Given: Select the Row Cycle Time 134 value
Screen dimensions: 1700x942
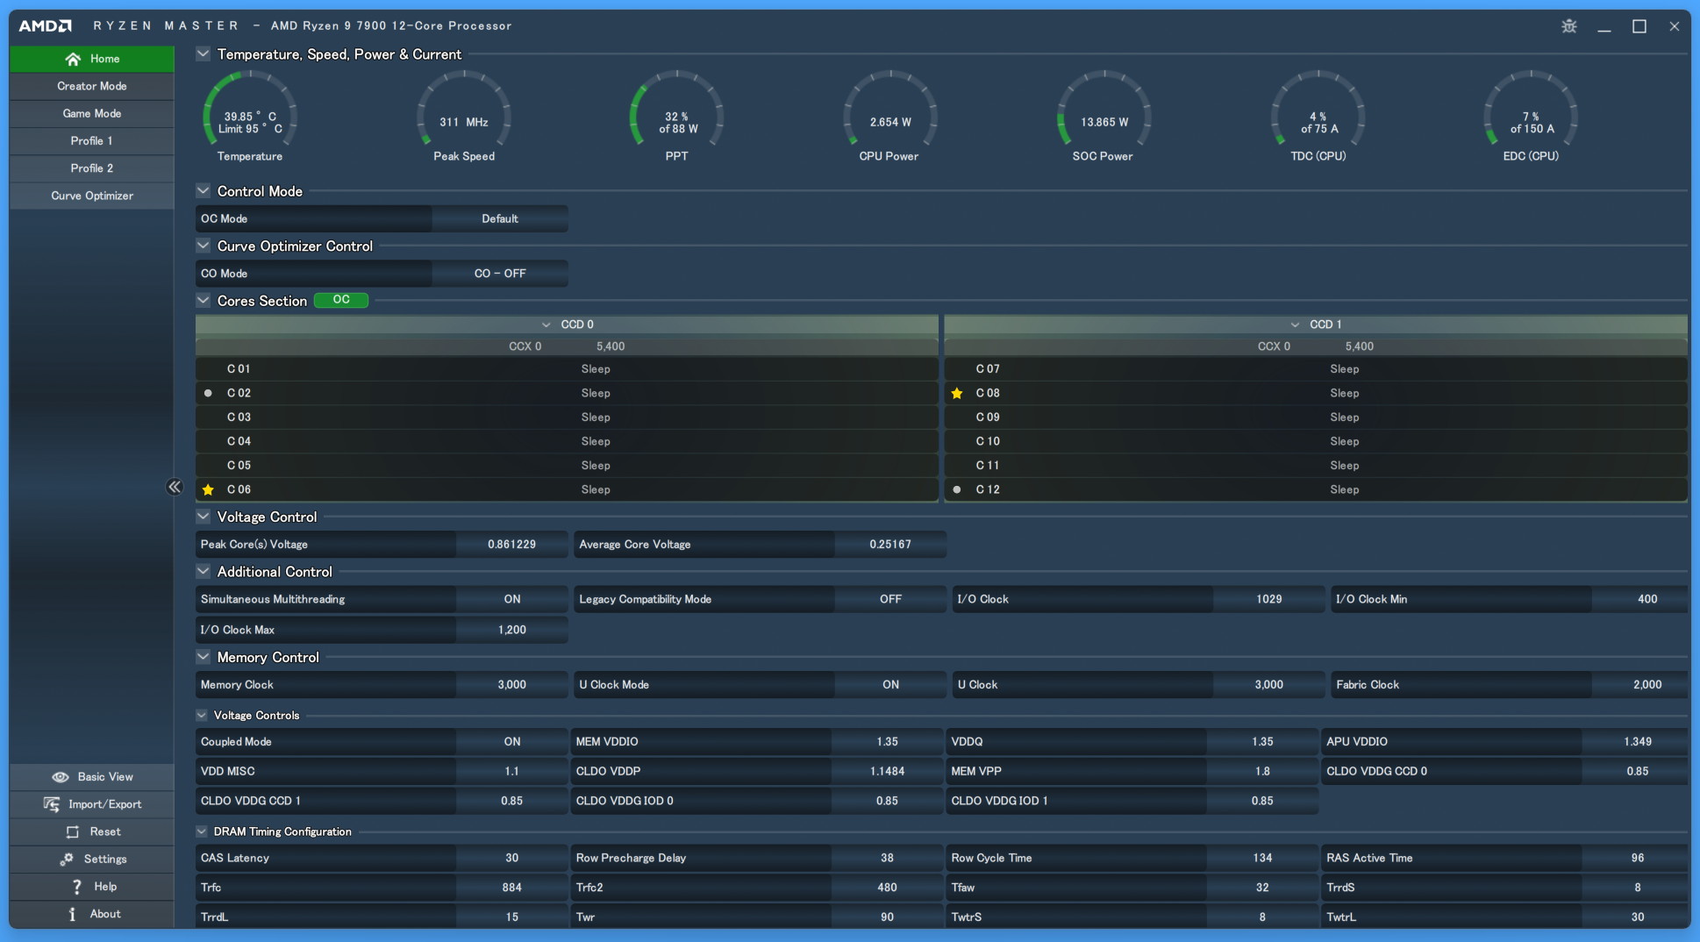Looking at the screenshot, I should (x=1262, y=858).
